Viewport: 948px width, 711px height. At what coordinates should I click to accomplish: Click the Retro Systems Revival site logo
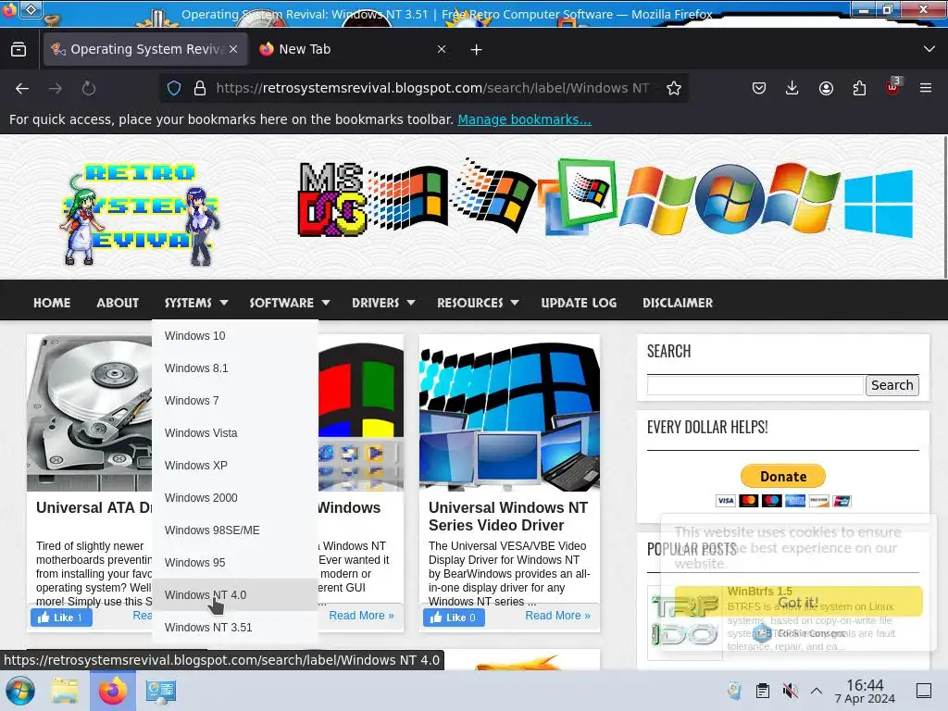[x=140, y=214]
